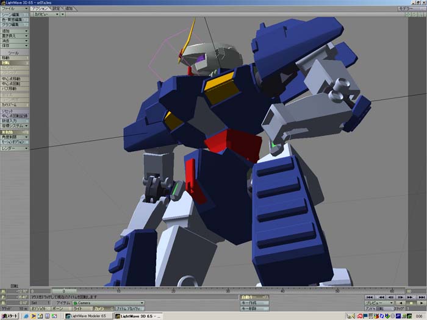
Task: Open the Windows スタート start button
Action: click(10, 316)
